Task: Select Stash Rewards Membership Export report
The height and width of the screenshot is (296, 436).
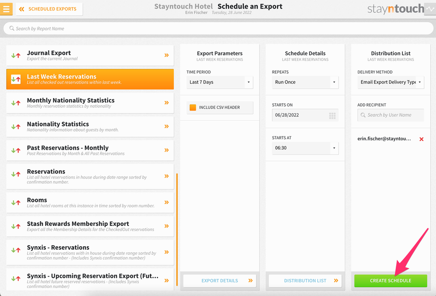Action: coord(90,226)
